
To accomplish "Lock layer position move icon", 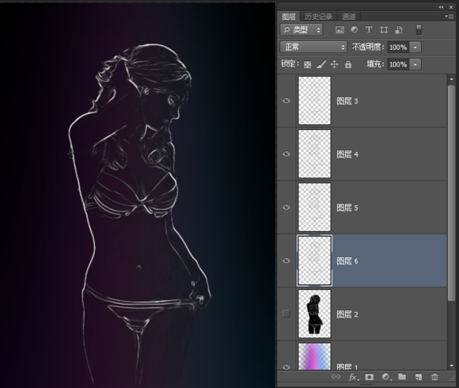I will [334, 64].
